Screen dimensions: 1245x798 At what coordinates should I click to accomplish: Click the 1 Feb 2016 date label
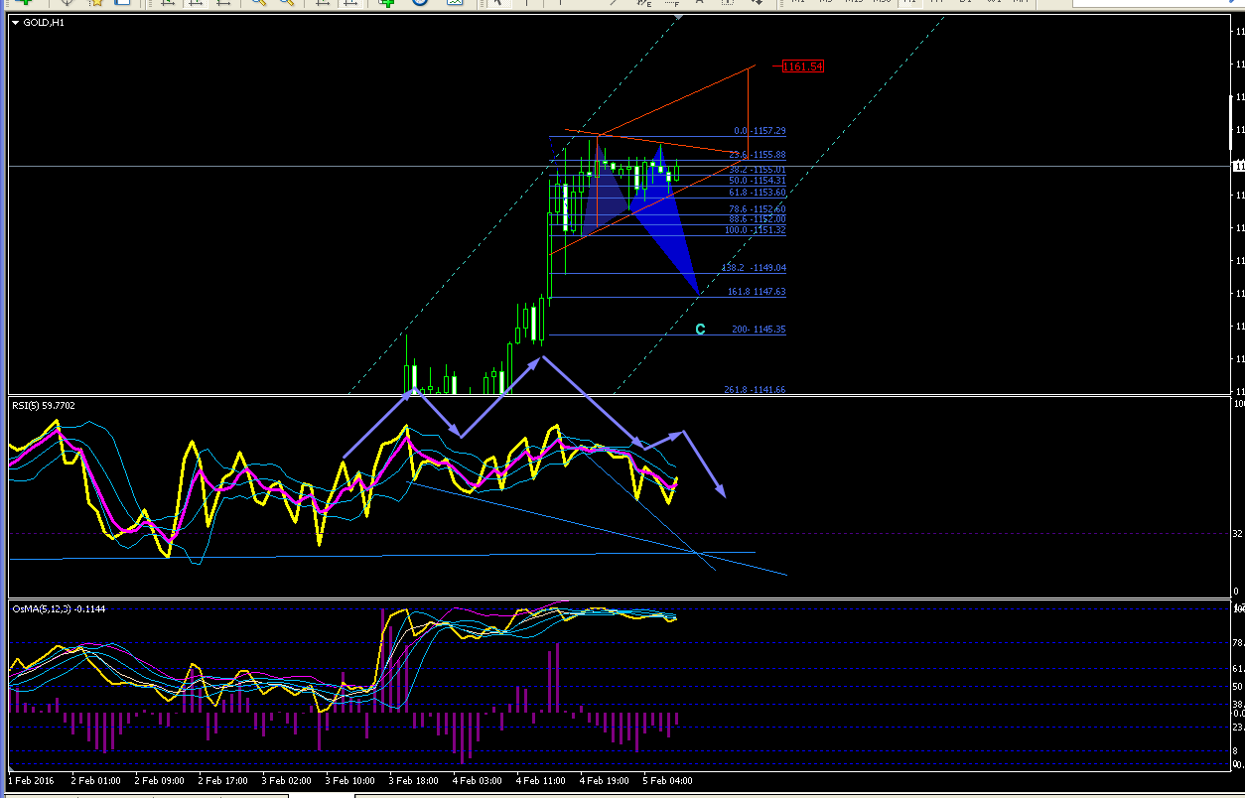tap(32, 781)
